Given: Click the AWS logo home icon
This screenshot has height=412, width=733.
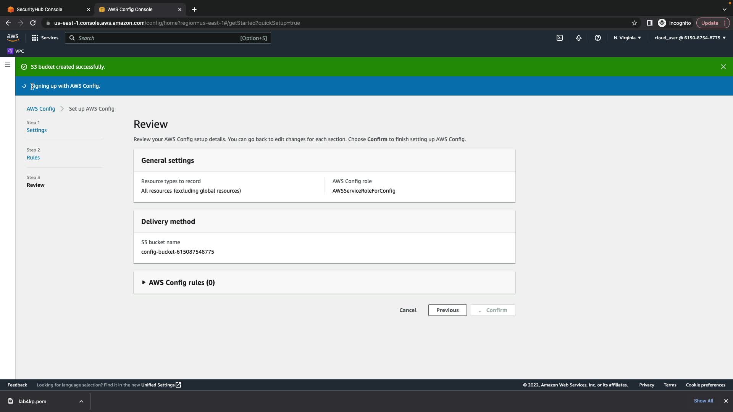Looking at the screenshot, I should (x=13, y=38).
